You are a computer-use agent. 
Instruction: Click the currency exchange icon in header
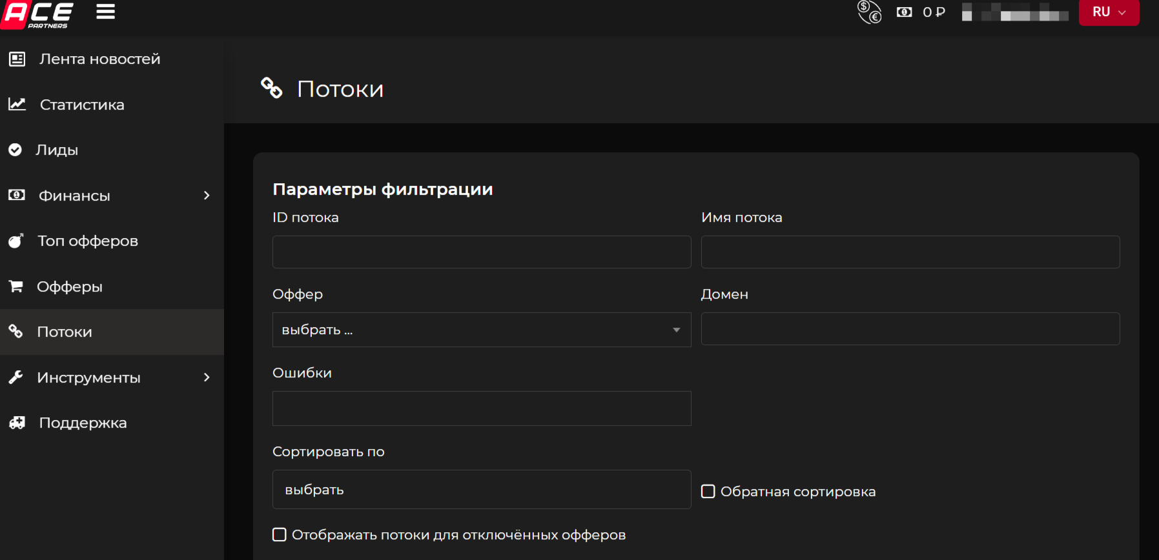pos(869,12)
